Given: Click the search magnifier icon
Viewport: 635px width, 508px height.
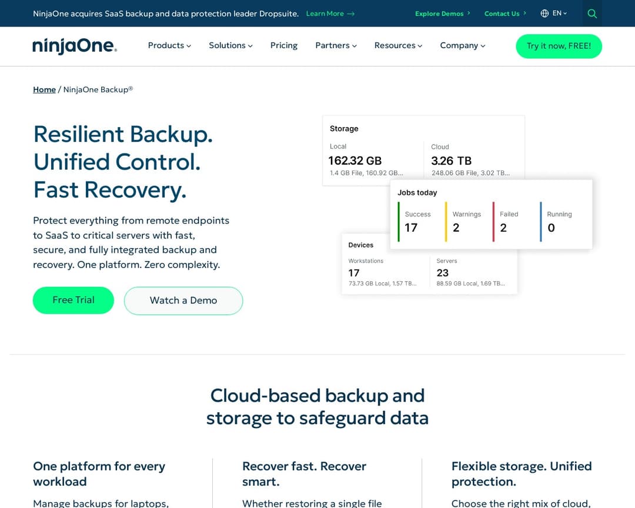Looking at the screenshot, I should [x=591, y=14].
